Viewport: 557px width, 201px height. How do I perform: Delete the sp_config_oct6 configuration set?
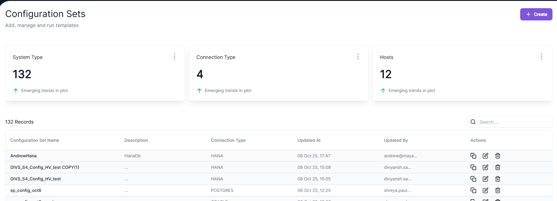point(497,190)
